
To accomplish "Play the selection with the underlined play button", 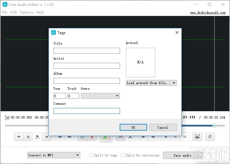I will pos(37,137).
